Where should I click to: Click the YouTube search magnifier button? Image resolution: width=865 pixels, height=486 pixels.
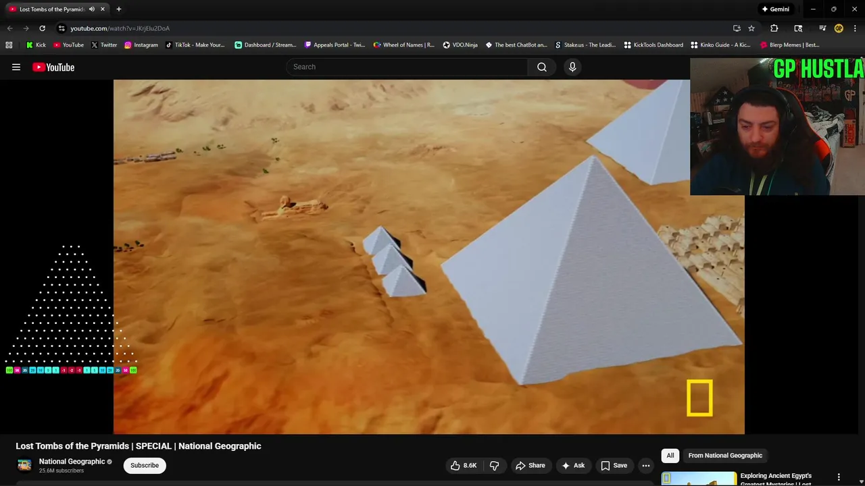[542, 67]
